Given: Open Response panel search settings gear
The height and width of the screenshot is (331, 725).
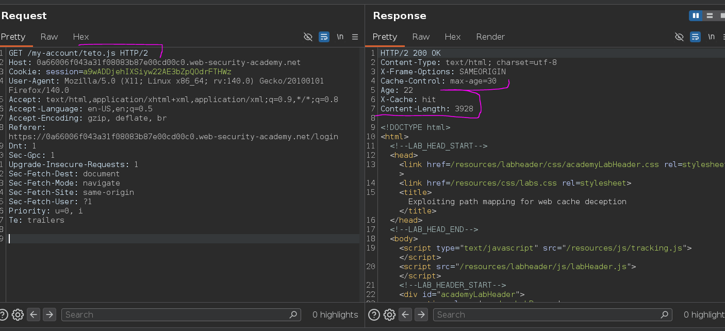Looking at the screenshot, I should [x=390, y=315].
